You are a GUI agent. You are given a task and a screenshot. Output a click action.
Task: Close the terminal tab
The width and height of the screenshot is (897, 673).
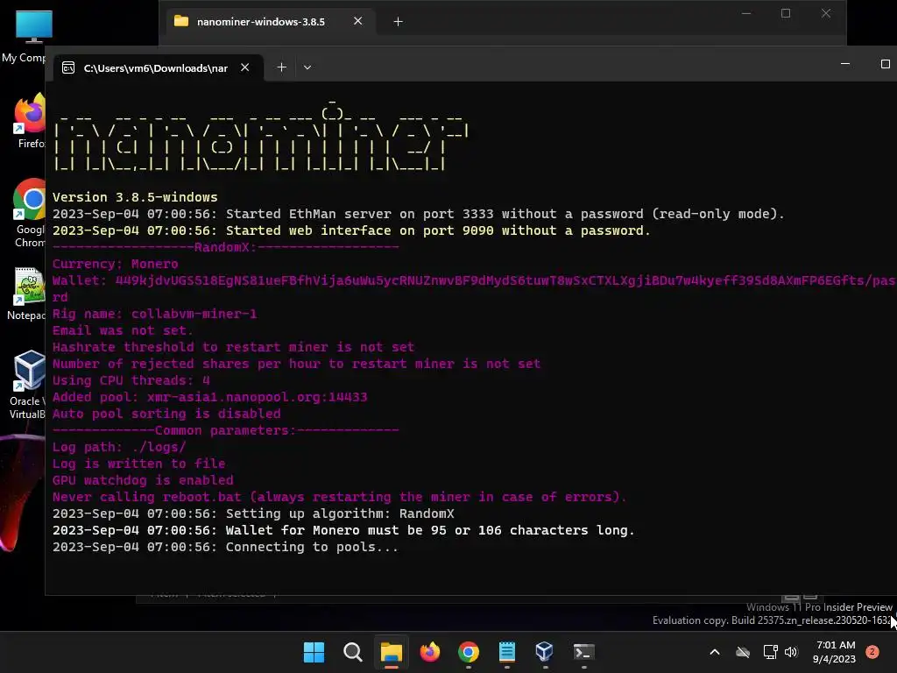click(245, 67)
